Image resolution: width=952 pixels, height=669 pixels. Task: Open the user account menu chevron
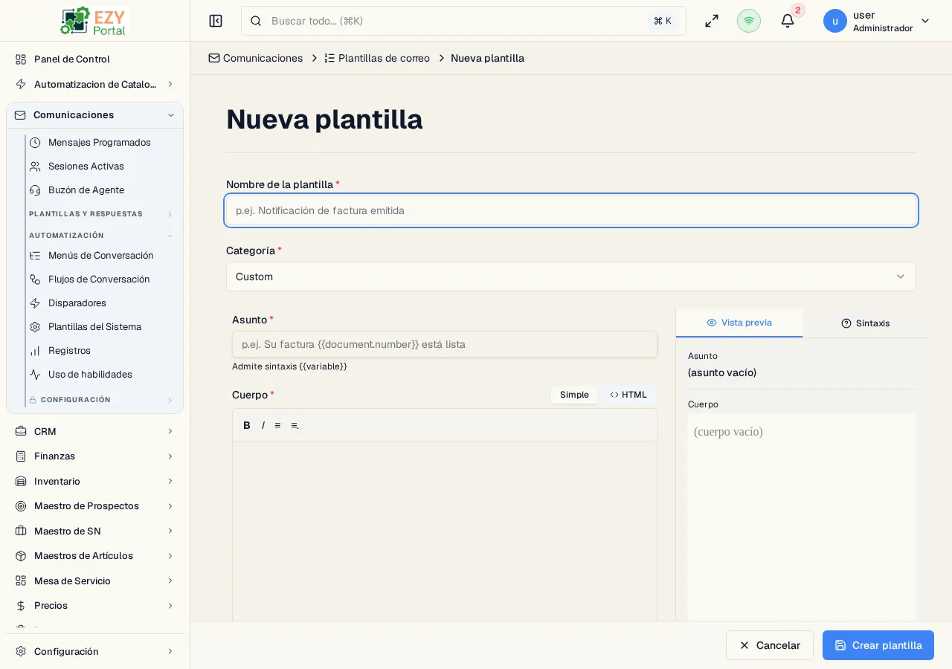click(x=925, y=21)
